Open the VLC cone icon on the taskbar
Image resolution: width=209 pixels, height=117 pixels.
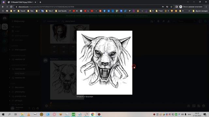[x=29, y=114]
